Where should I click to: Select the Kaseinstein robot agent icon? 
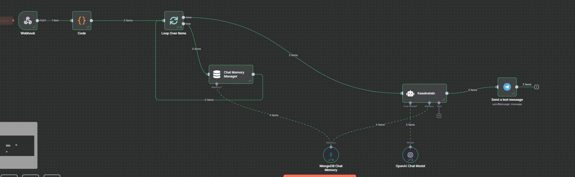410,93
